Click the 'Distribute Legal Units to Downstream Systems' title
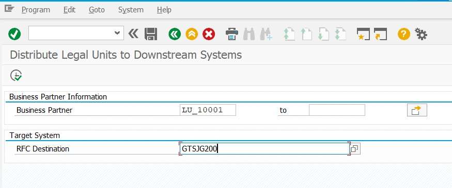 126,55
